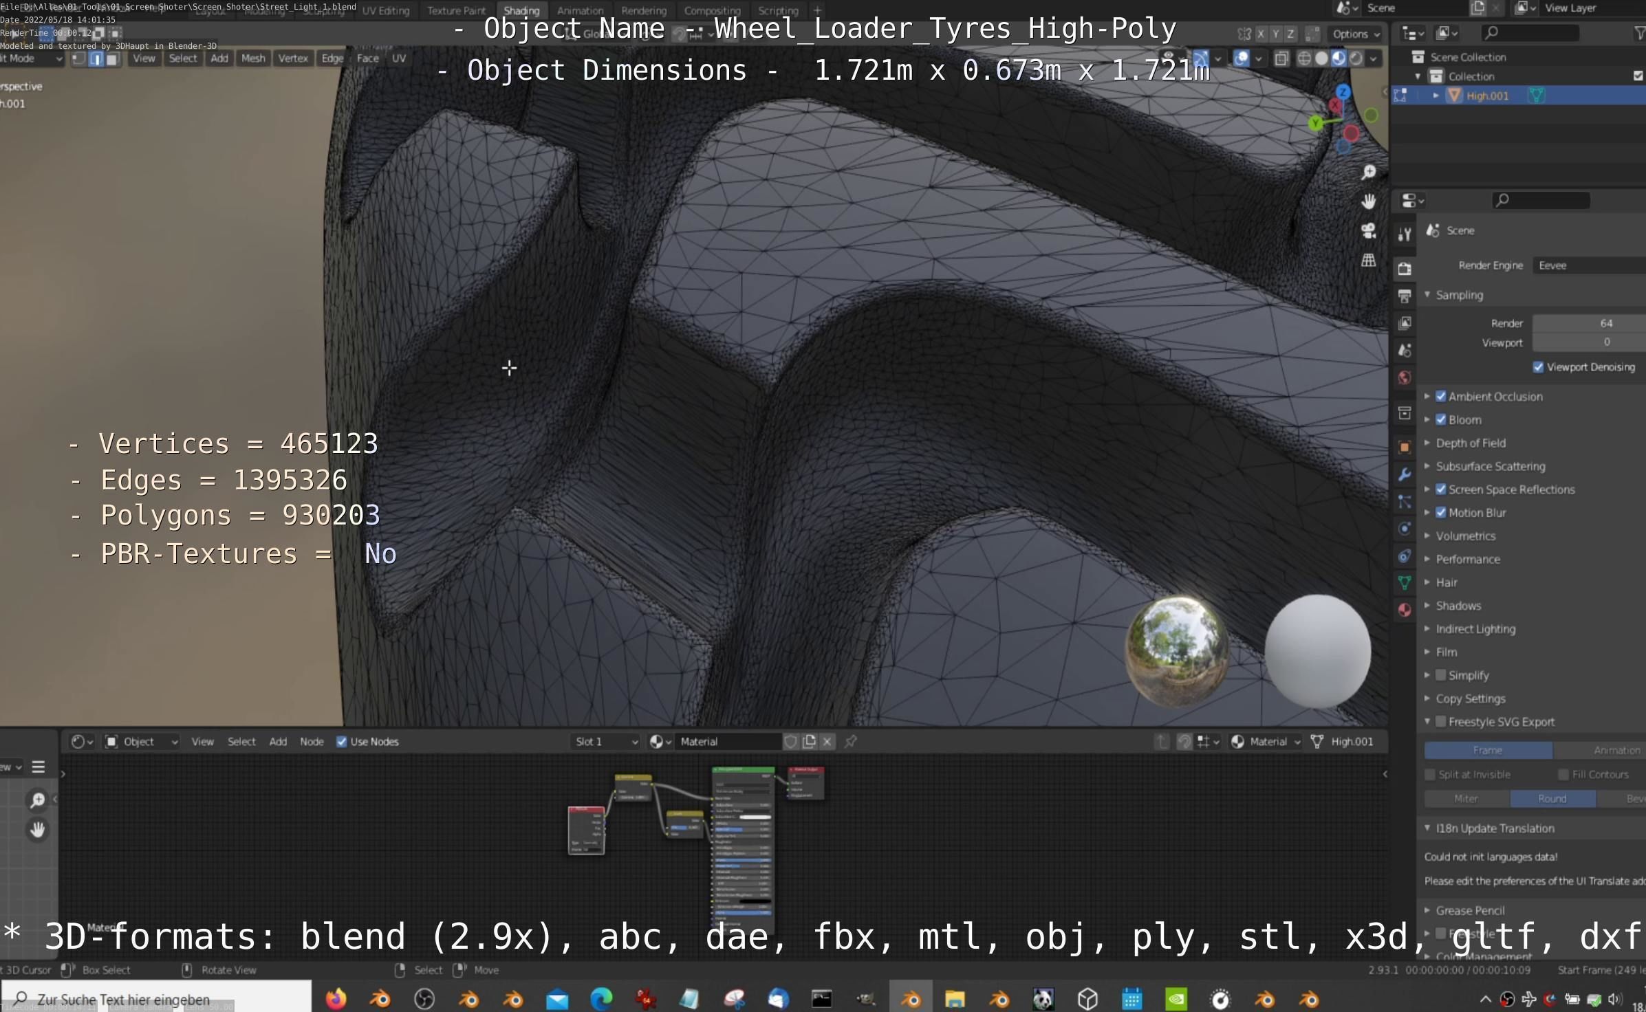Open the Output properties printer icon

1405,296
